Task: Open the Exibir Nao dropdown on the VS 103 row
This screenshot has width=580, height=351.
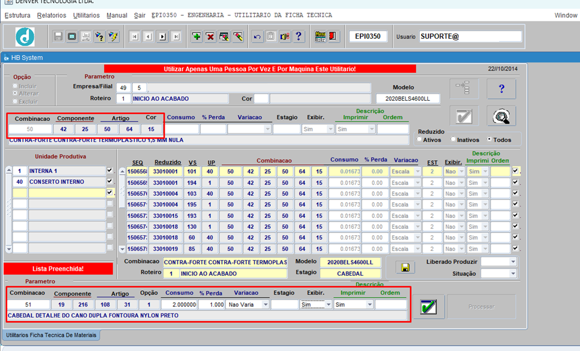Action: point(461,194)
